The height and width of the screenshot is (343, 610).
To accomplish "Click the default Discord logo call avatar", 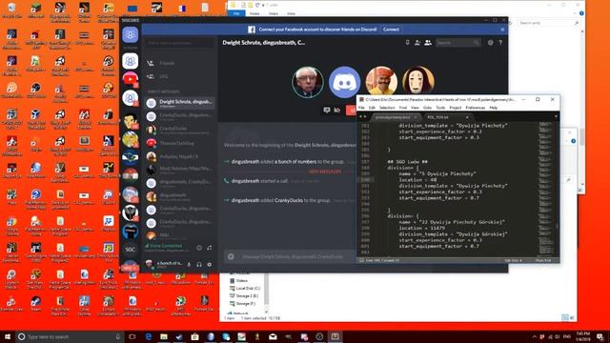I will (x=344, y=82).
